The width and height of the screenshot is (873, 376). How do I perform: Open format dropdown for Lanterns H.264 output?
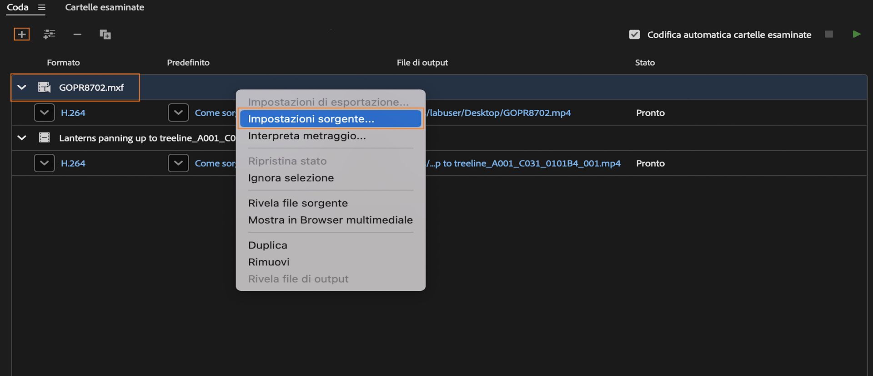44,163
